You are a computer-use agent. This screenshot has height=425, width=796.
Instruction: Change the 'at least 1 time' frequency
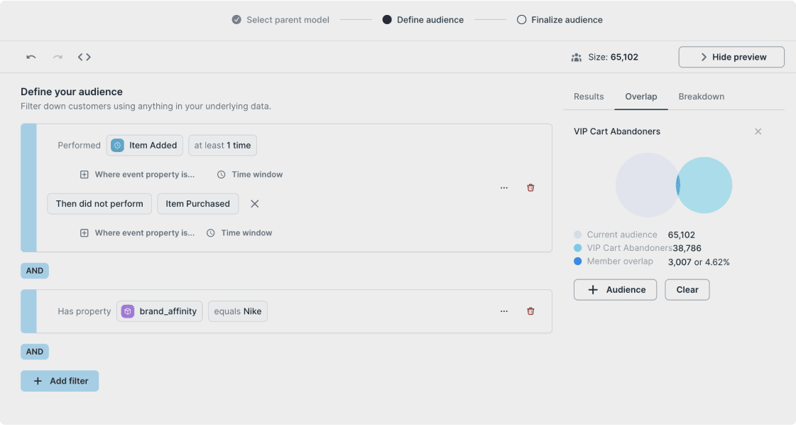[x=222, y=146]
